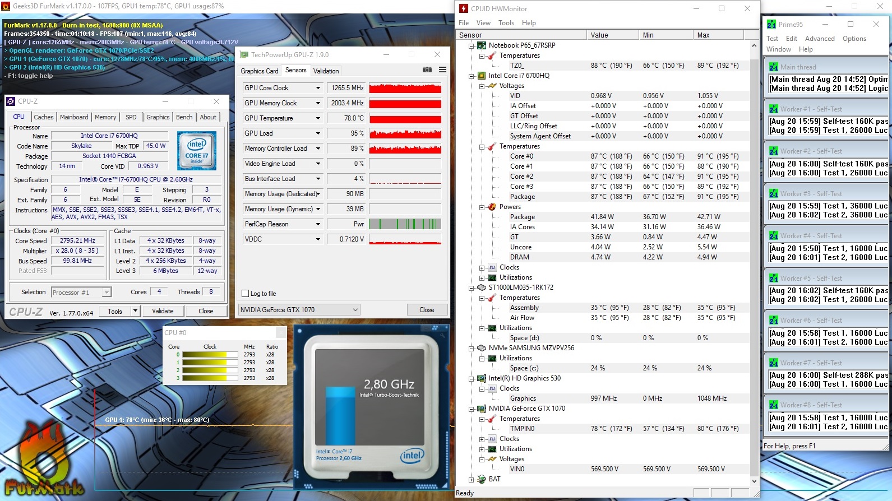Screen dimensions: 892x501
Task: Click the BAT battery icon in HWMonitor
Action: click(x=482, y=479)
